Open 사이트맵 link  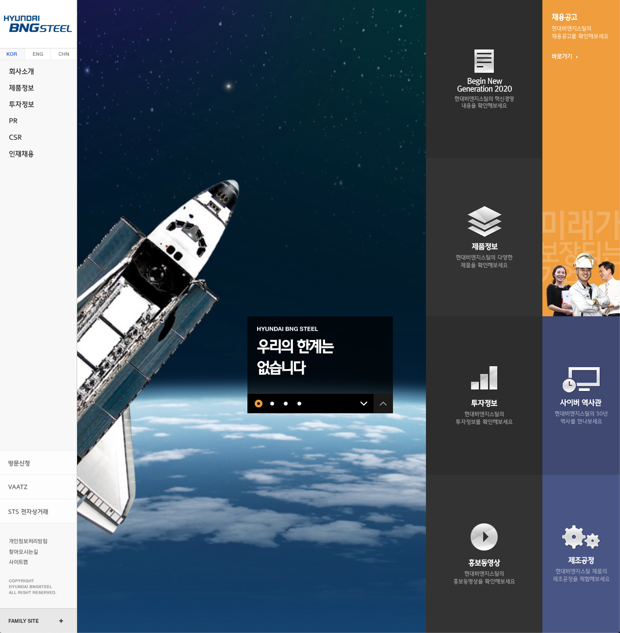(18, 562)
